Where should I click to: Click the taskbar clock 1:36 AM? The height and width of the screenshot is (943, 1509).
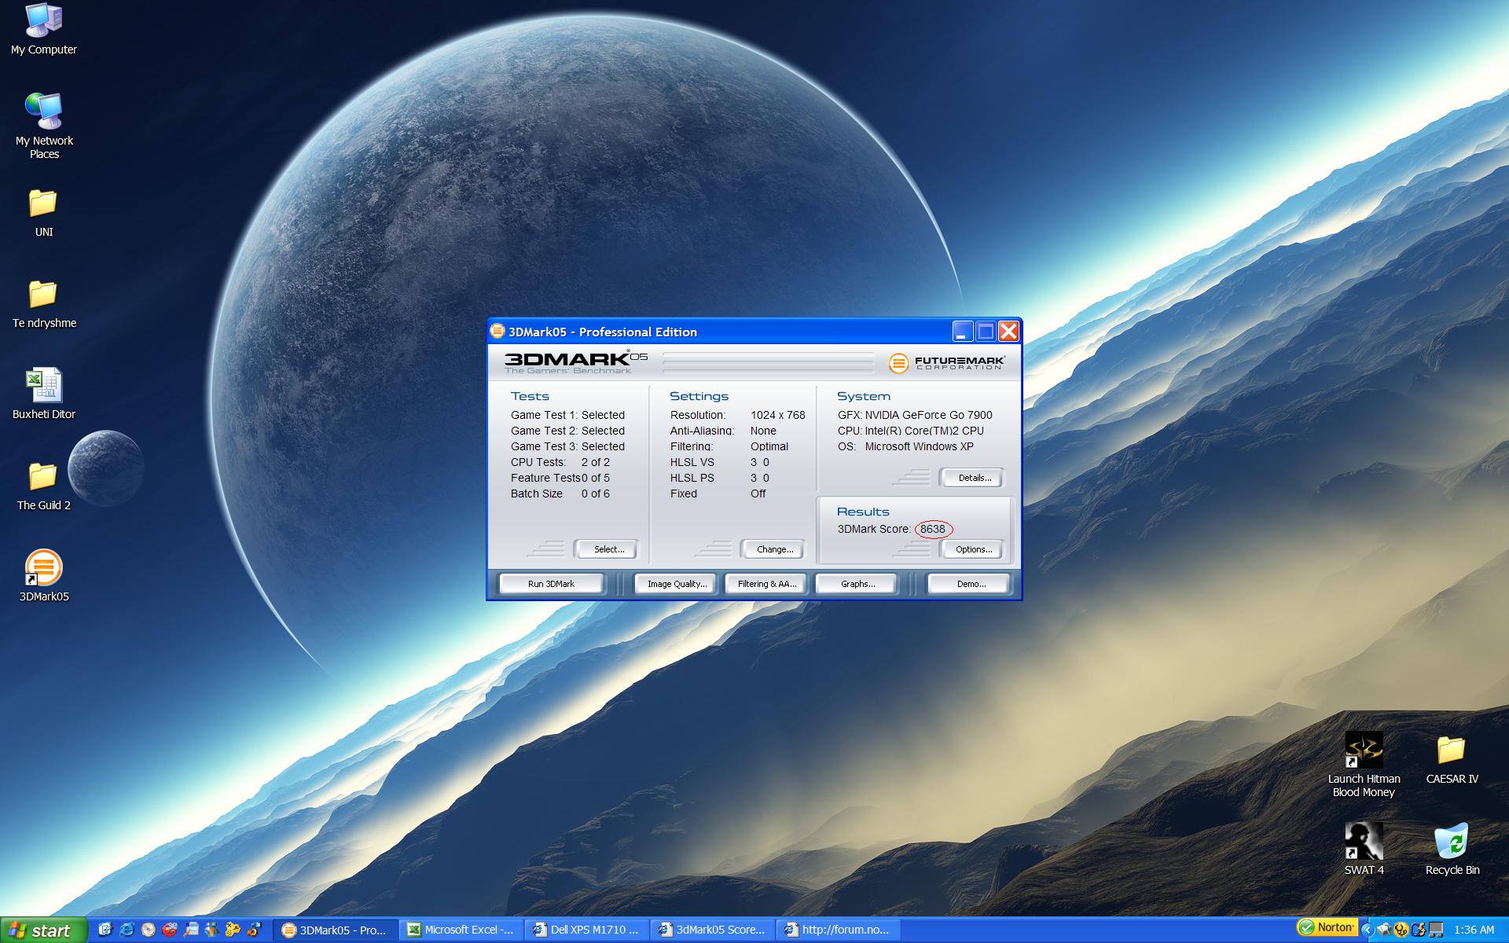[x=1474, y=930]
